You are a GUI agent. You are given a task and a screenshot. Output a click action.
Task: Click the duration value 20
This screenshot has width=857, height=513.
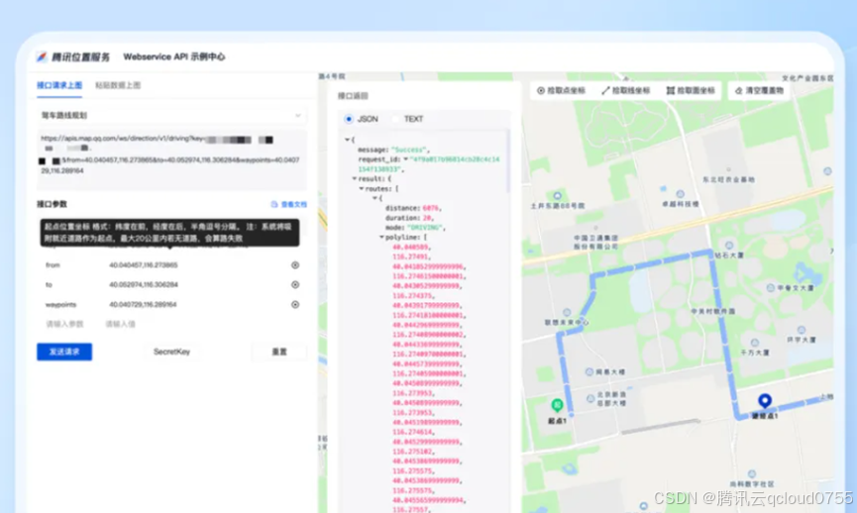click(x=427, y=218)
